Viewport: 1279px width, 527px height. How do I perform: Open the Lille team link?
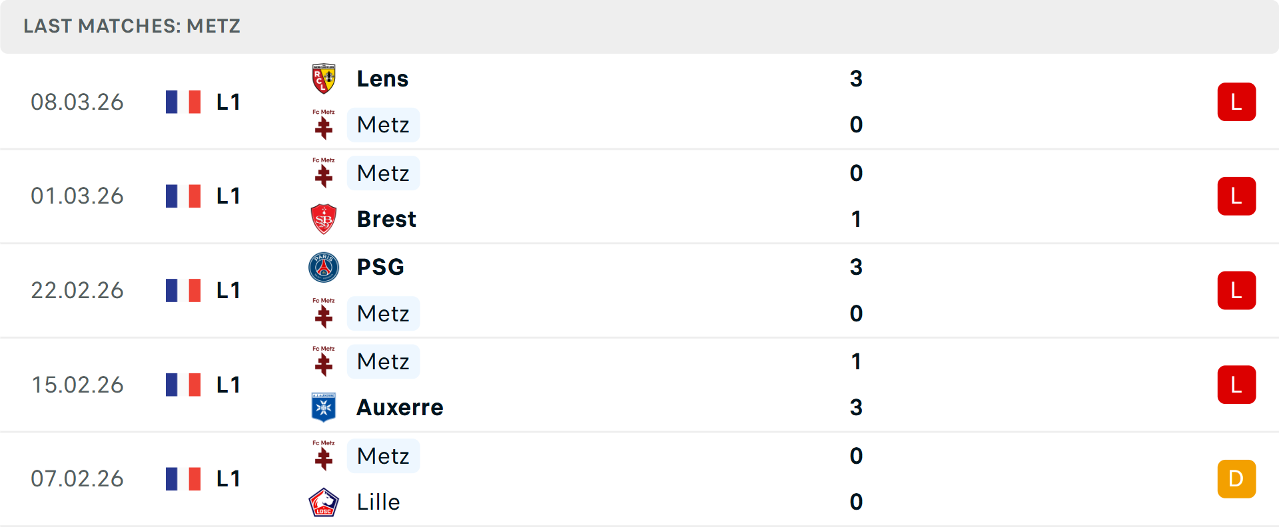(378, 502)
